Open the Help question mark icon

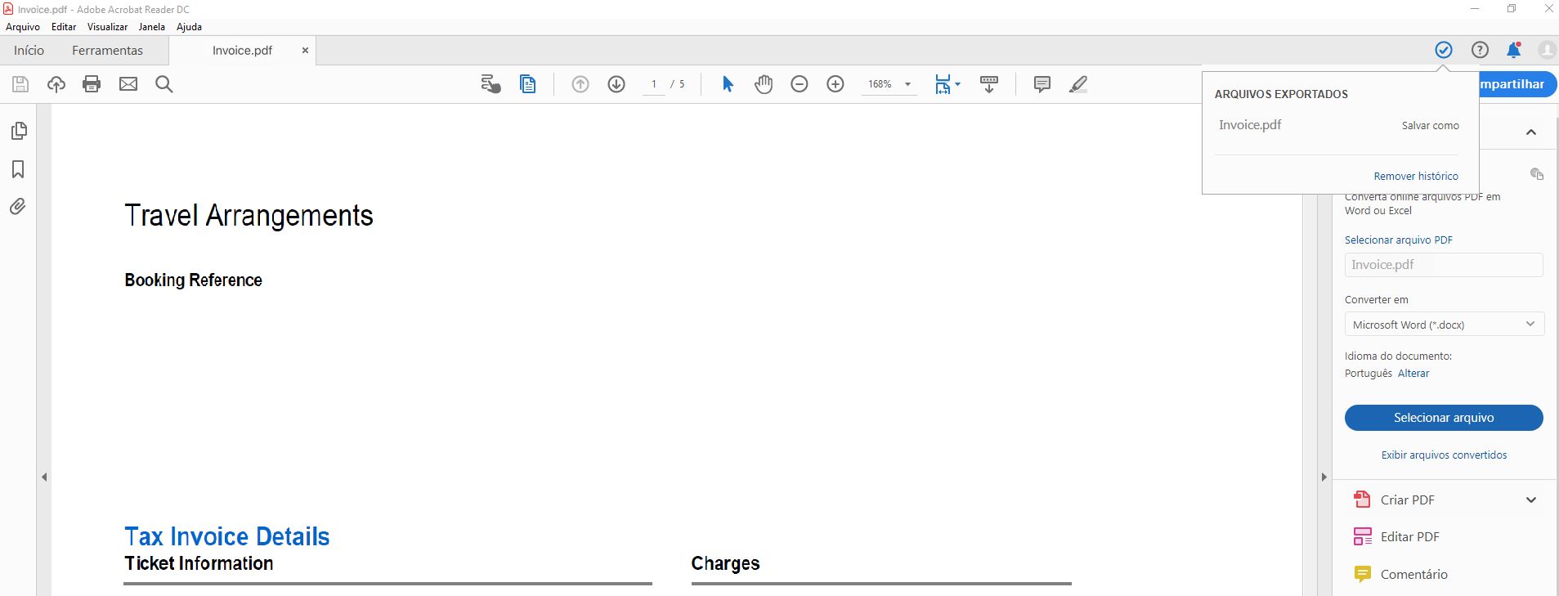[1480, 50]
